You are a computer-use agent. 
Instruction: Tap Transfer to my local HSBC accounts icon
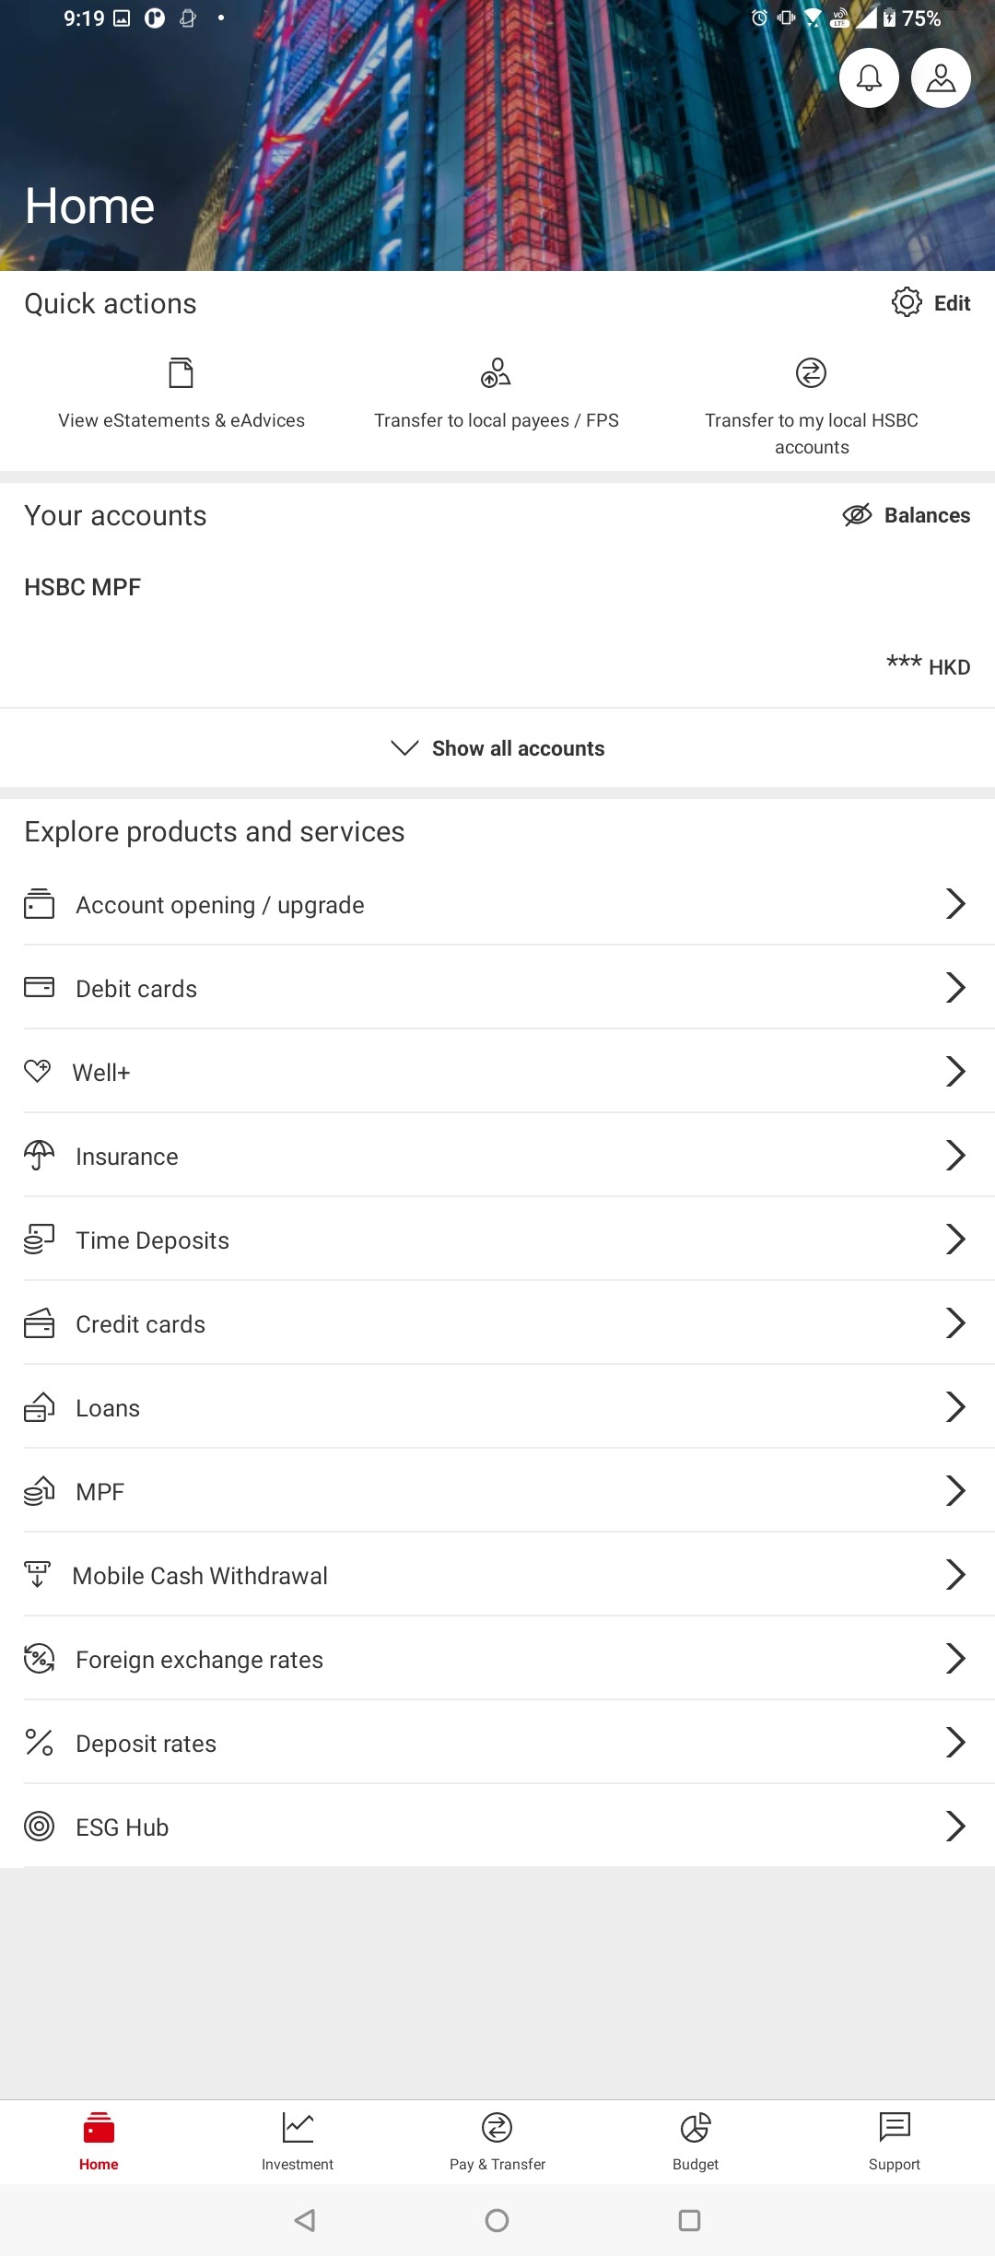click(x=811, y=373)
